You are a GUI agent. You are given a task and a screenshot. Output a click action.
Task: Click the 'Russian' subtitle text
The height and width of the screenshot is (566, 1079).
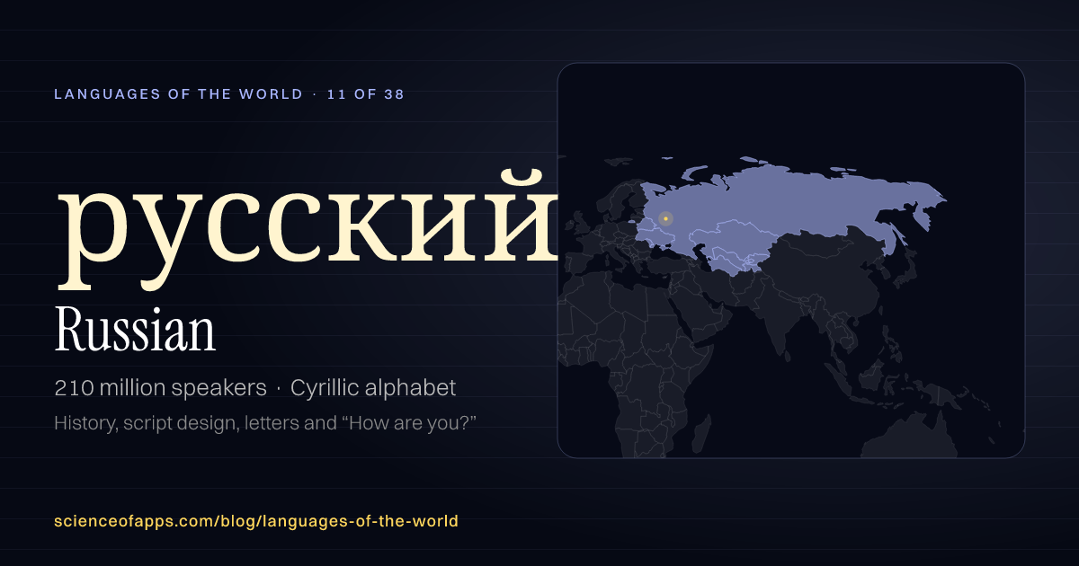[x=135, y=332]
